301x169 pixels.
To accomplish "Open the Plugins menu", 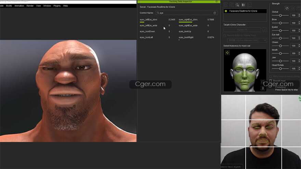I will click(57, 6).
